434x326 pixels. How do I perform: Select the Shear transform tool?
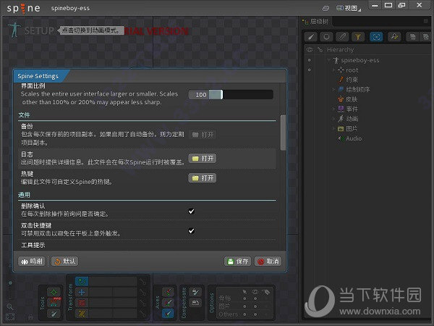pyautogui.click(x=82, y=313)
